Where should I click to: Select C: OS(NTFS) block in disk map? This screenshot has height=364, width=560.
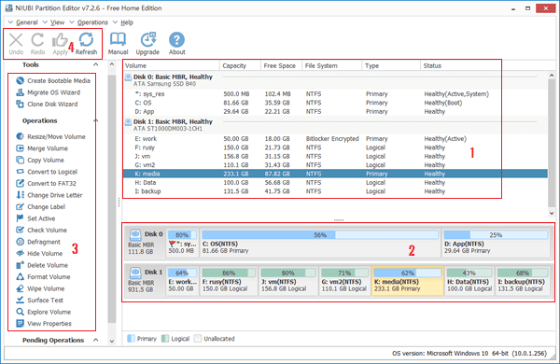(320, 243)
